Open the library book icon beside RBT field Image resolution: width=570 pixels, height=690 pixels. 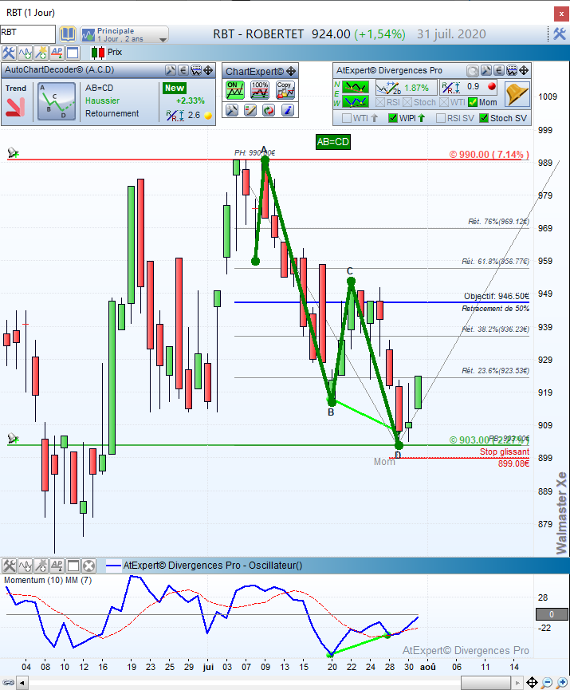point(68,34)
